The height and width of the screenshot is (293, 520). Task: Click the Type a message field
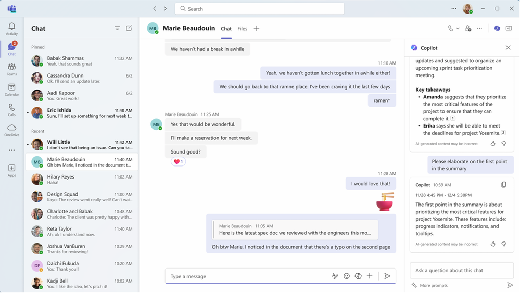(x=247, y=276)
